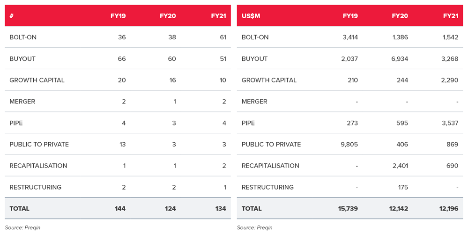468x234 pixels.
Task: Click Source: Preqin under the right table
Action: 254,228
